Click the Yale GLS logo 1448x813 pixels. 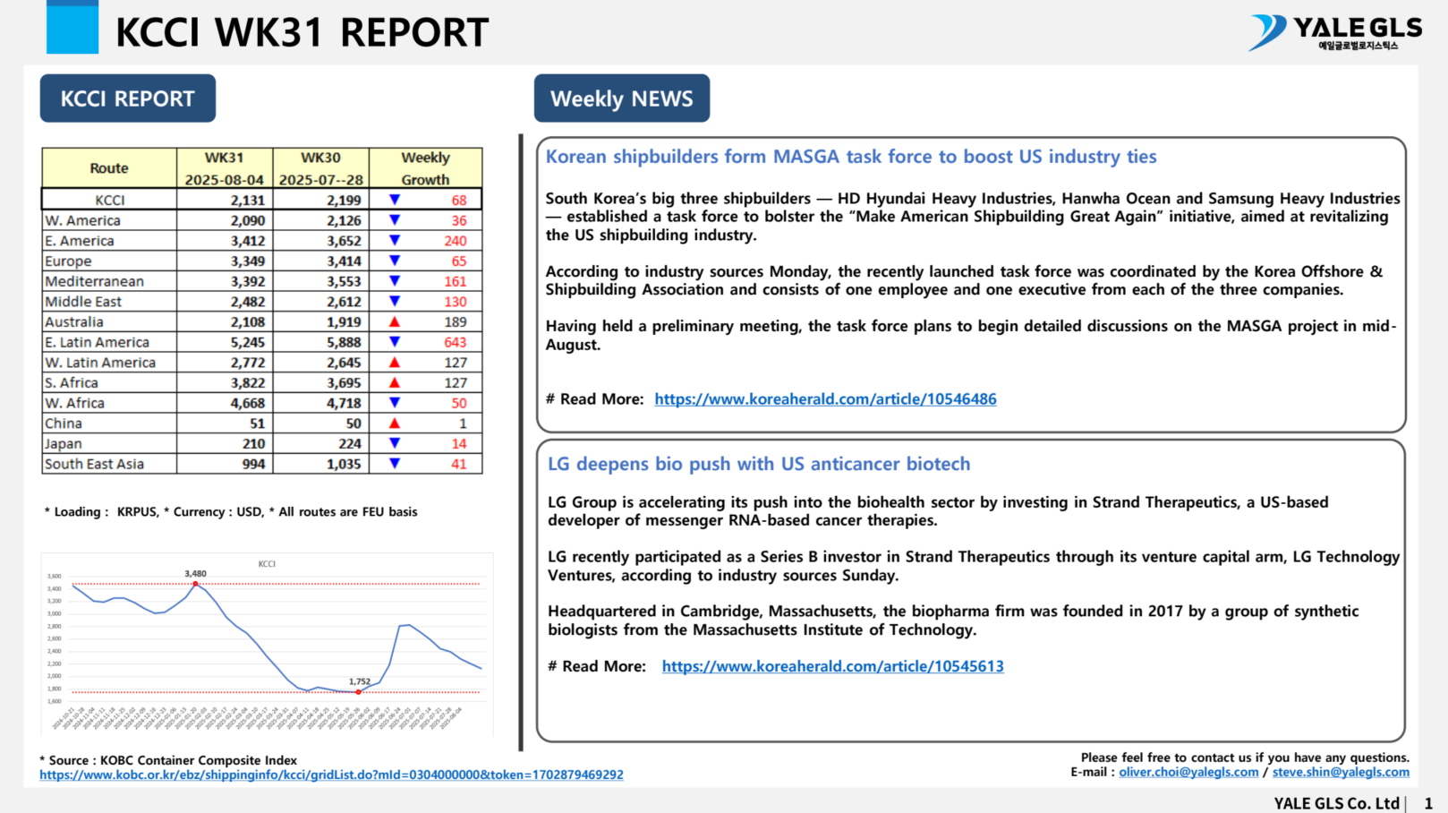[x=1334, y=33]
